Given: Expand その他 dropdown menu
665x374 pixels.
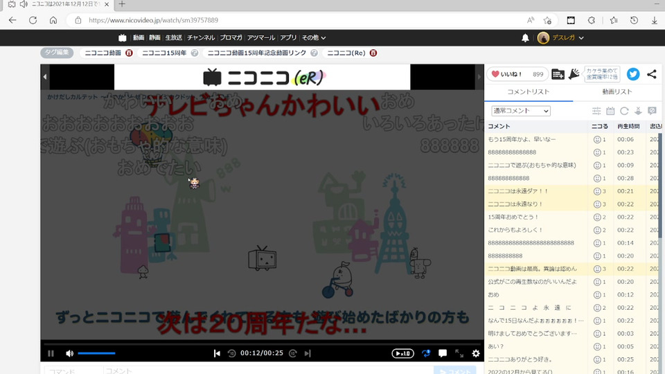Looking at the screenshot, I should coord(313,37).
